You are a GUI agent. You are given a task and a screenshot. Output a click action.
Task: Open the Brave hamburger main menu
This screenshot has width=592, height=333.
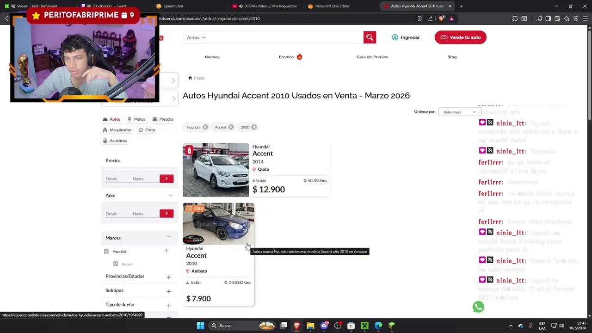tap(586, 18)
